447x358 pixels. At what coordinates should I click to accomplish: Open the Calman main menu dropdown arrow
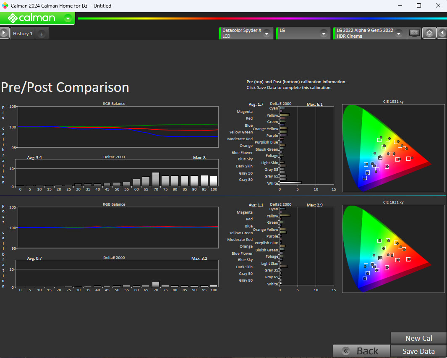point(68,18)
